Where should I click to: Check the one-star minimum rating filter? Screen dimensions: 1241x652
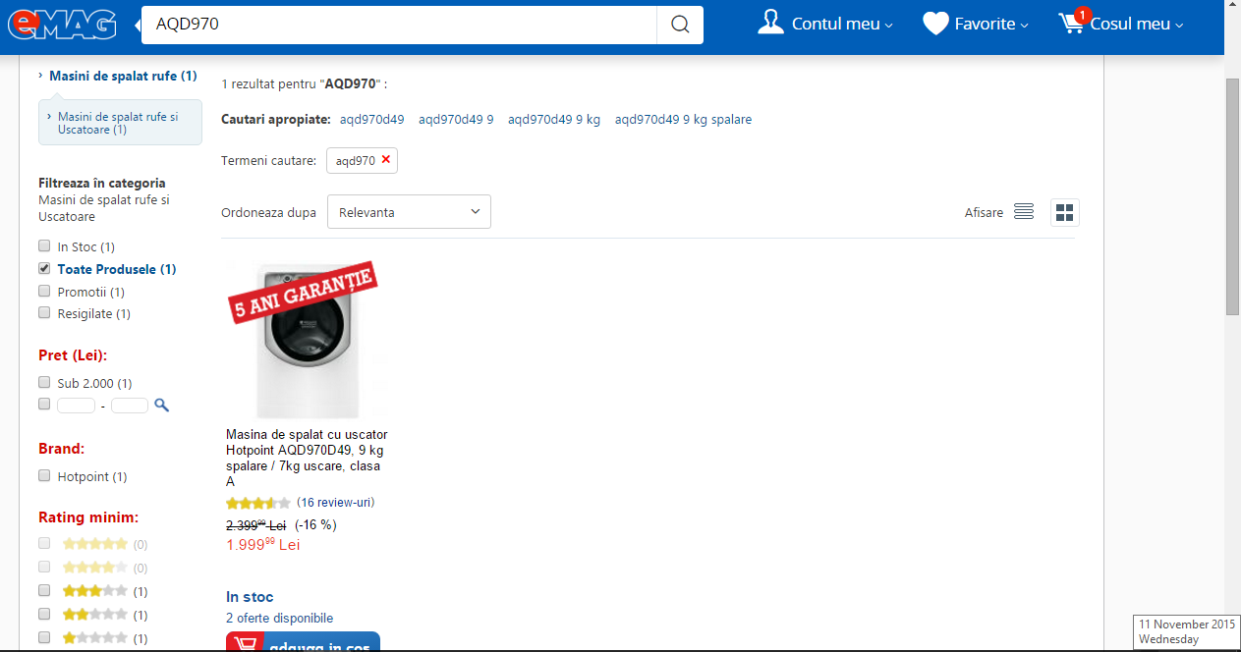pos(44,637)
